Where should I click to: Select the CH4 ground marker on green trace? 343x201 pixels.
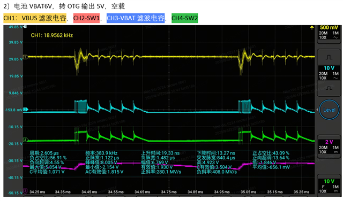(x=25, y=140)
